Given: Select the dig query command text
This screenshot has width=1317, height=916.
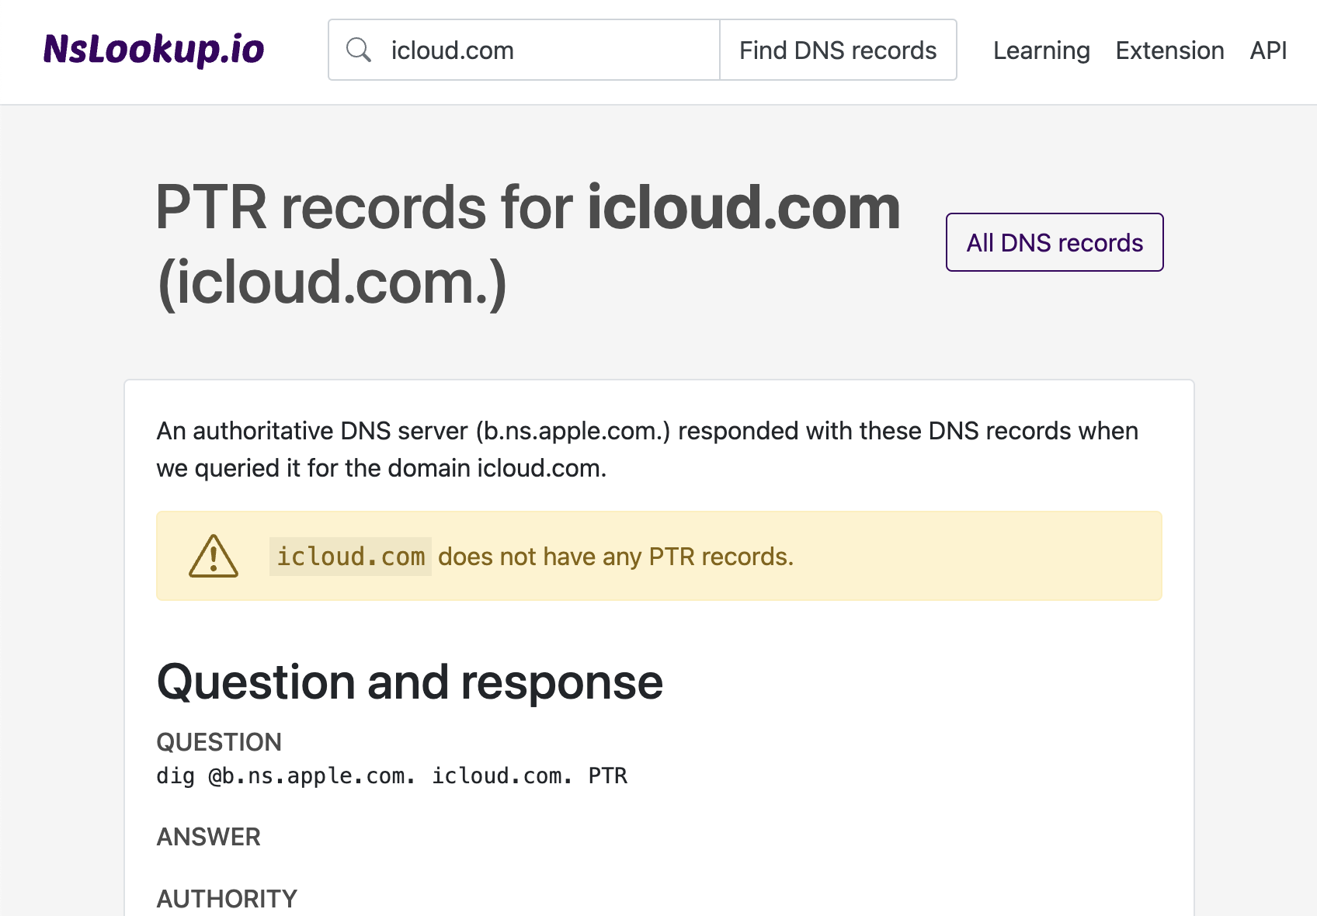Looking at the screenshot, I should click(x=391, y=775).
